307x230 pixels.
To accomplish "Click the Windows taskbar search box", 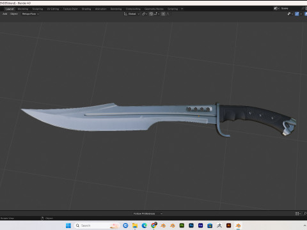I will (97, 226).
